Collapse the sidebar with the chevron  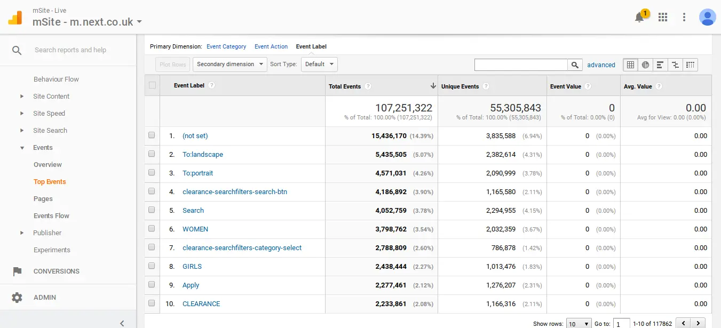tap(122, 323)
